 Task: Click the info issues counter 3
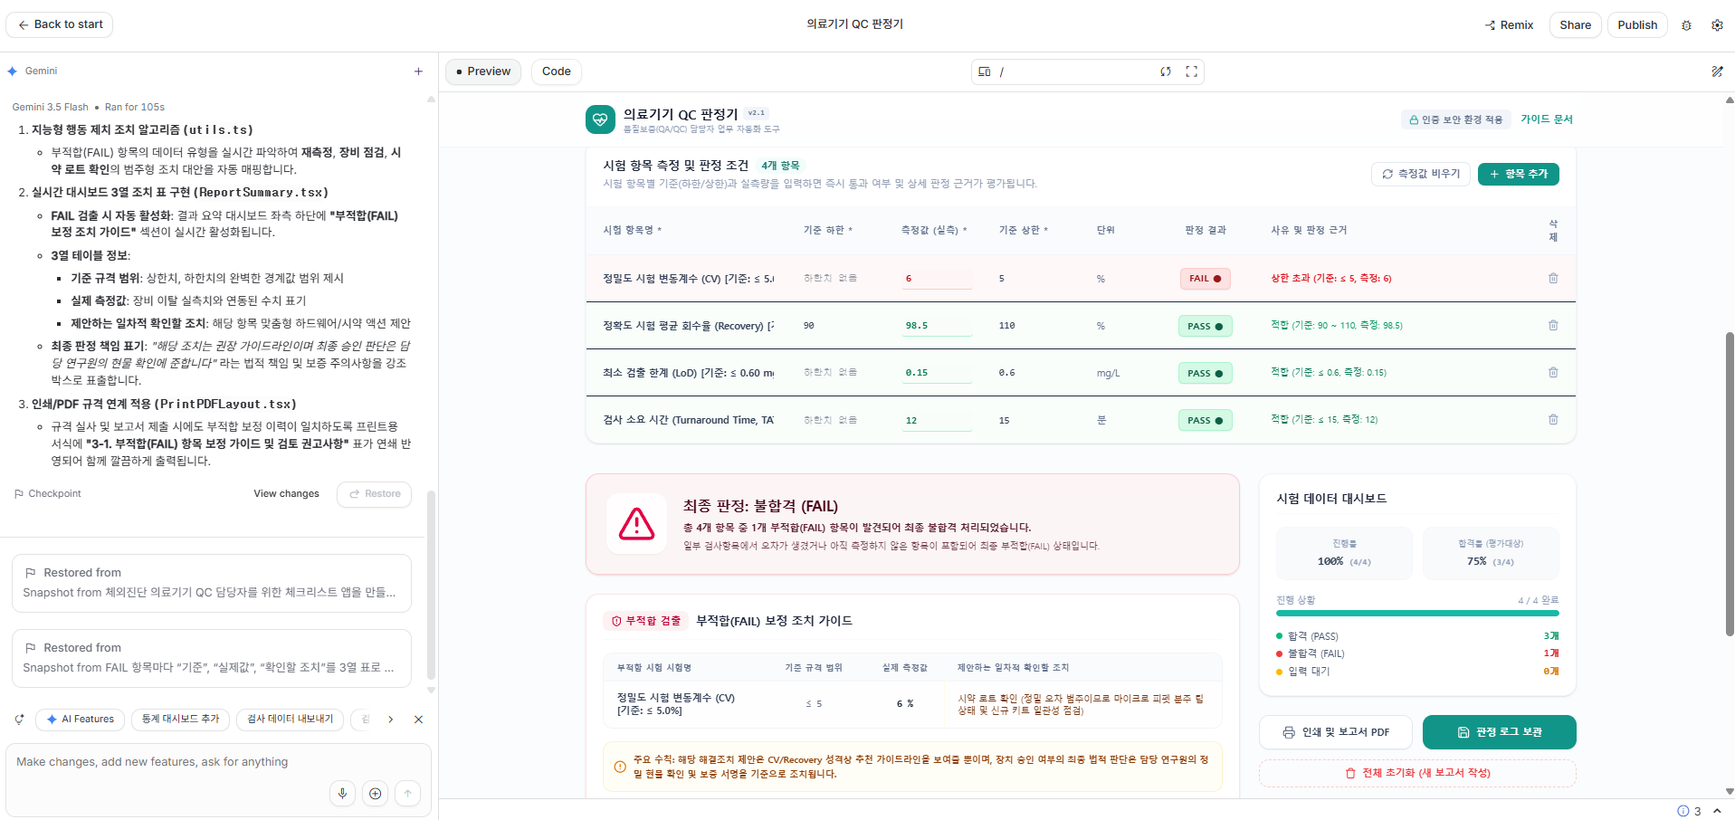(1689, 811)
